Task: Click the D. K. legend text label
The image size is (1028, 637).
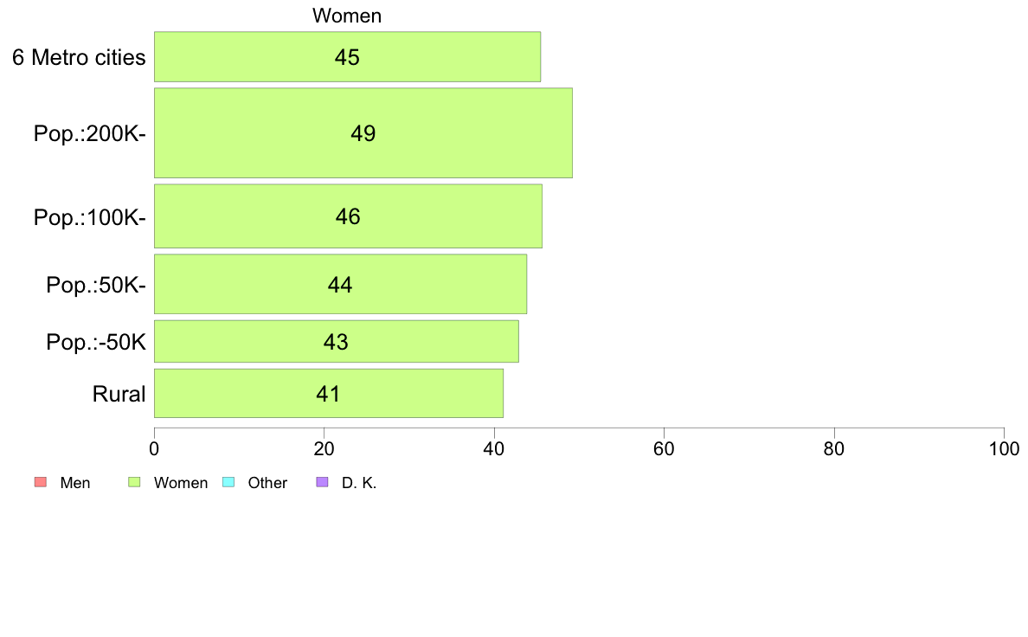Action: [359, 483]
